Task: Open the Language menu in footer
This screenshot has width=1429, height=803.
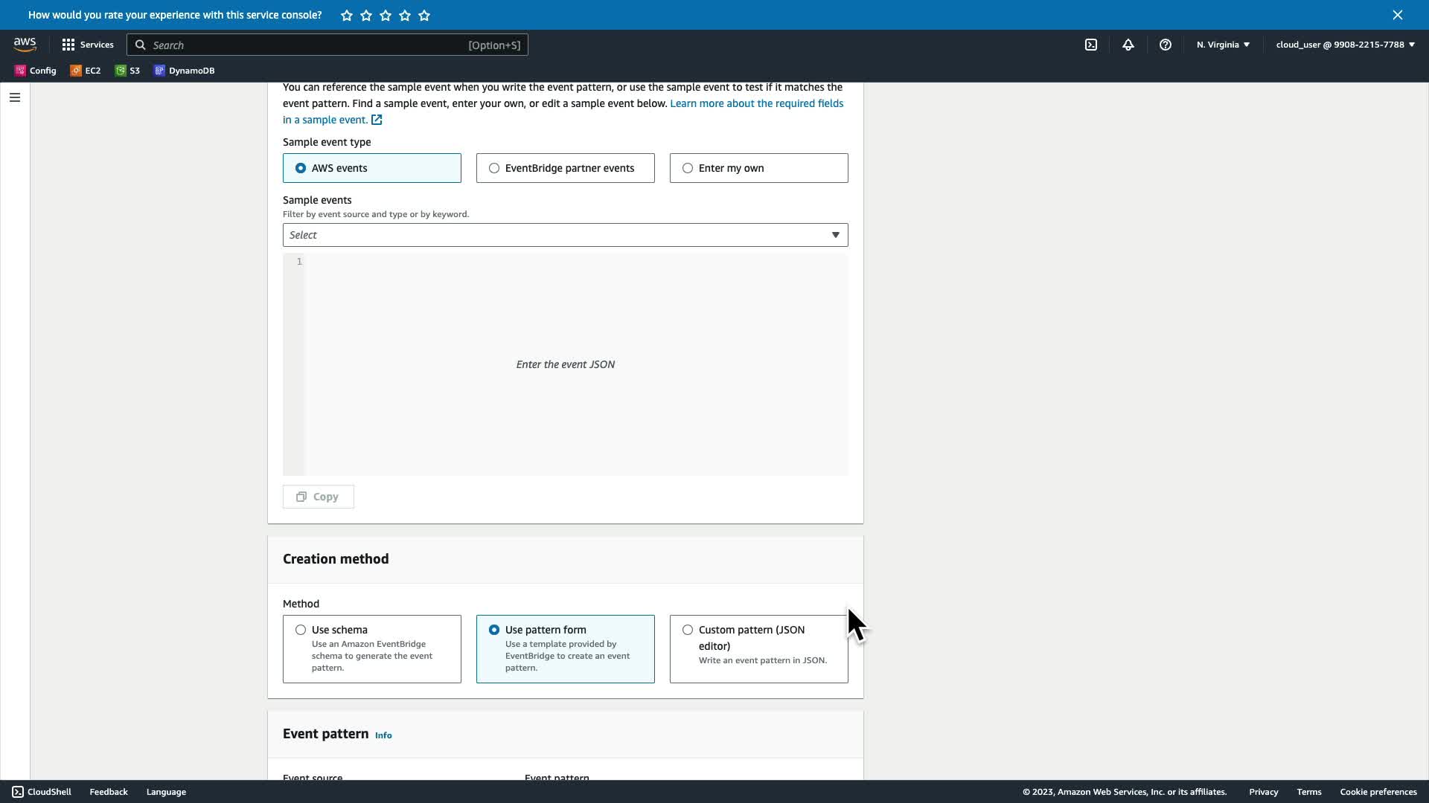Action: tap(166, 792)
